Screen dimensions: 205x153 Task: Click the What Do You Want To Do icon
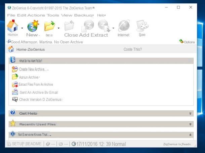[x=13, y=60]
